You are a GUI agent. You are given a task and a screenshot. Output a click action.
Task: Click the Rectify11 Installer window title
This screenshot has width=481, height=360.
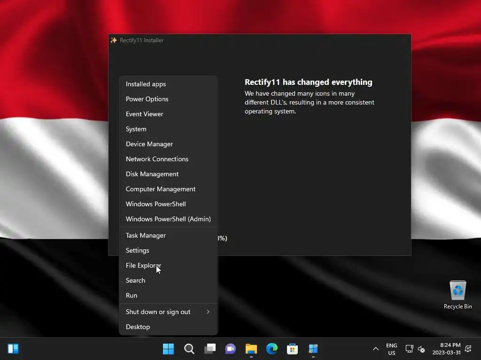pos(141,40)
